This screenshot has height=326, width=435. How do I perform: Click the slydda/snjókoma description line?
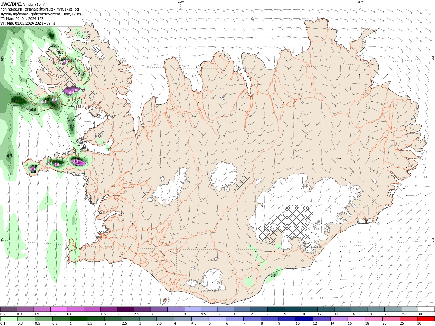pos(41,14)
